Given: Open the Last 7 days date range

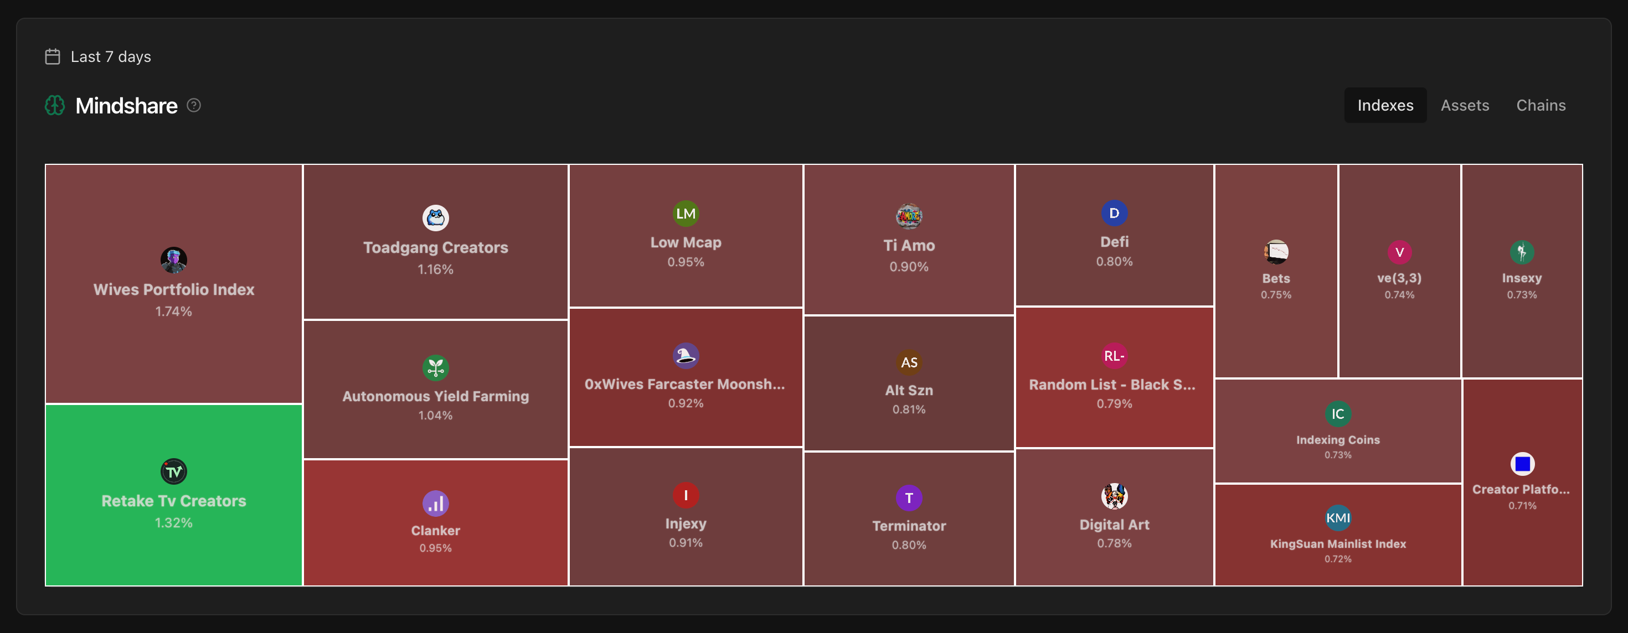Looking at the screenshot, I should (x=111, y=57).
